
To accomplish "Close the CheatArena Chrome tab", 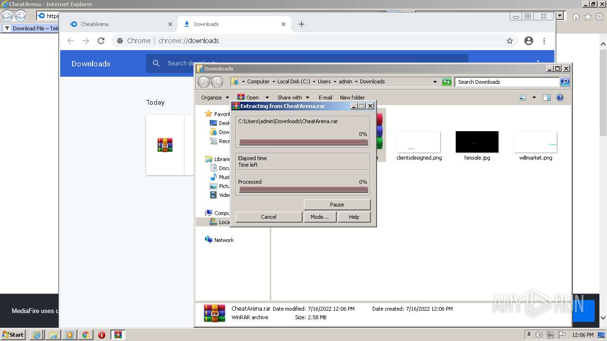I will point(170,24).
